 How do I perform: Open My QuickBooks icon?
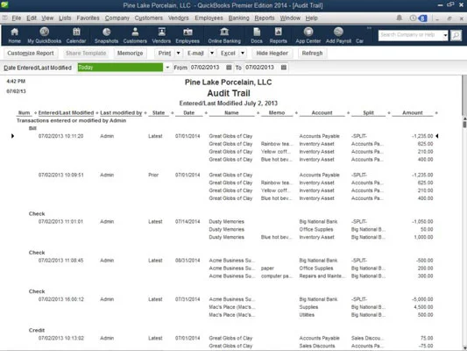point(45,35)
